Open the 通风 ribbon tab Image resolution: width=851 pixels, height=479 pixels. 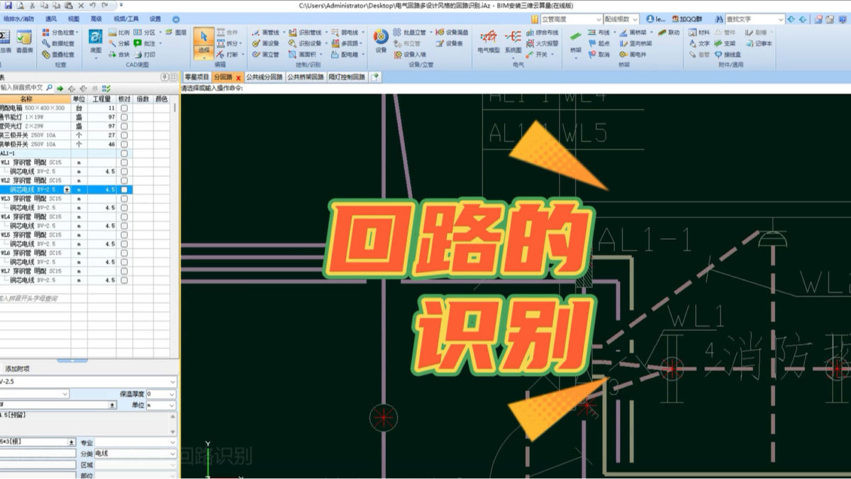51,19
